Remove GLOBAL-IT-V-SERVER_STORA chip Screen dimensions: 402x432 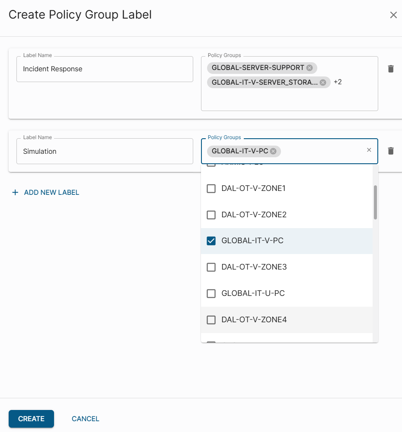click(323, 82)
